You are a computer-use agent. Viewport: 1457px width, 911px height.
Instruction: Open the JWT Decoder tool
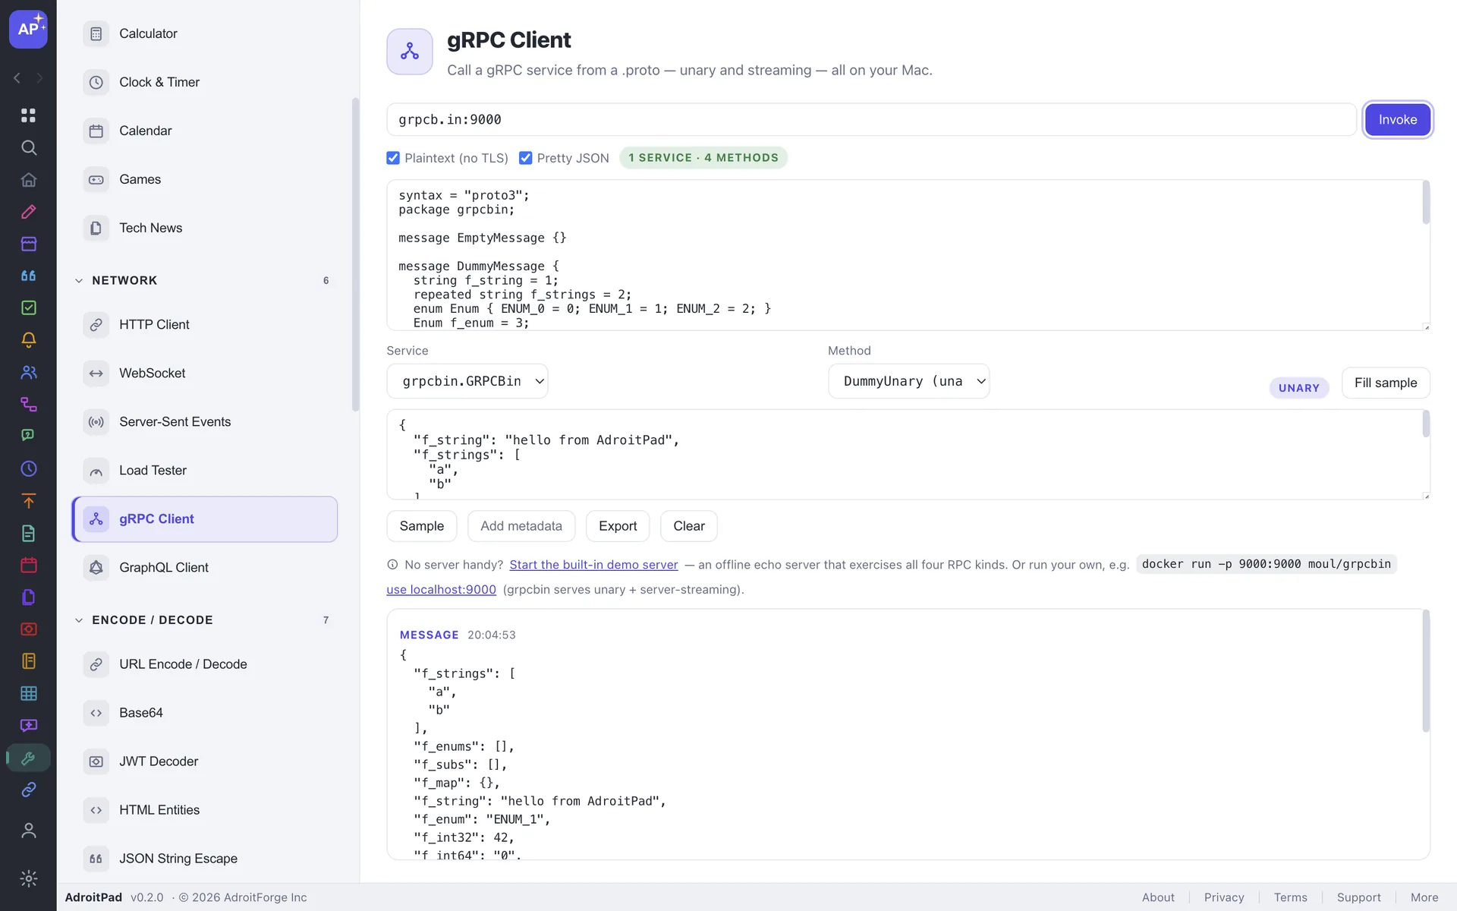[205, 761]
